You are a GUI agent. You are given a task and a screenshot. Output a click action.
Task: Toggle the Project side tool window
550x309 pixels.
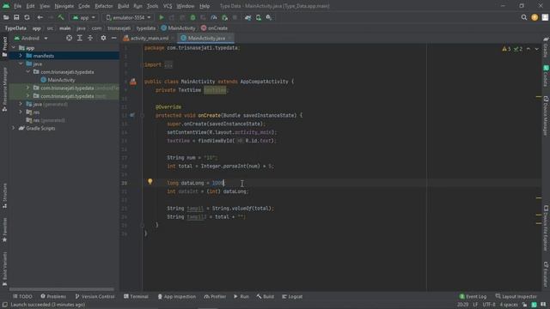pyautogui.click(x=4, y=47)
